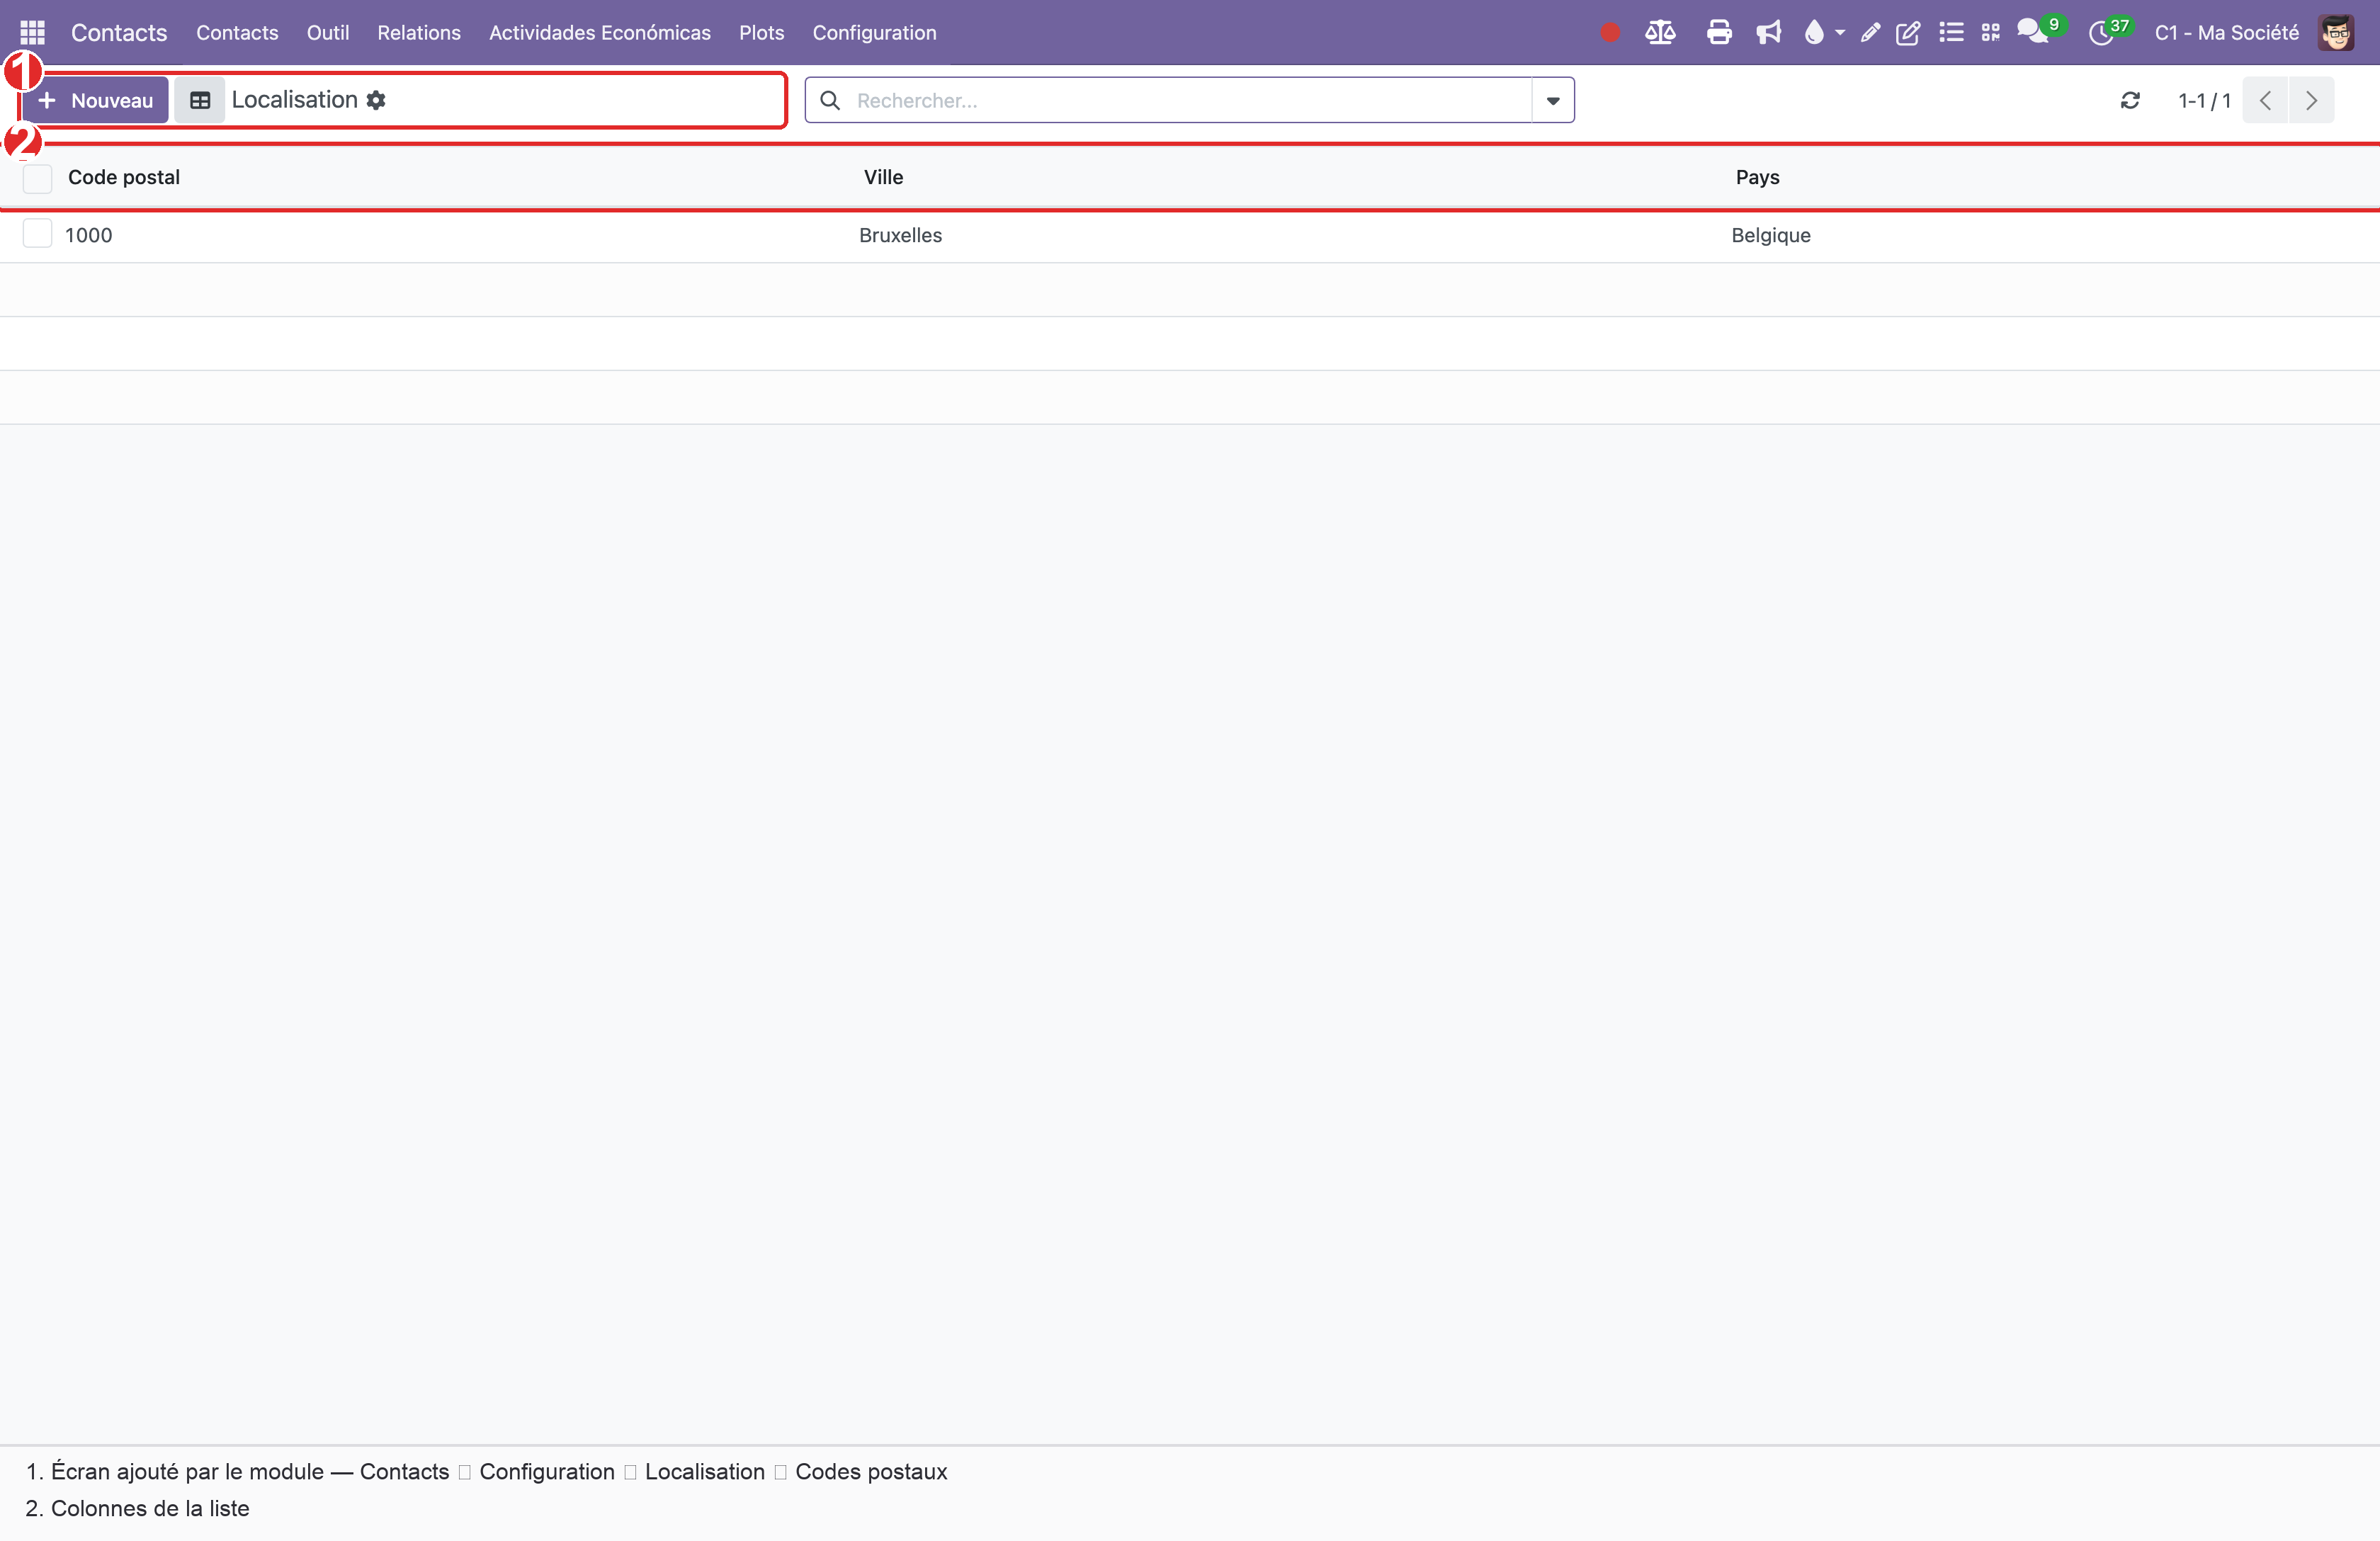
Task: Tick the checkbox for row 1000
Action: click(37, 234)
